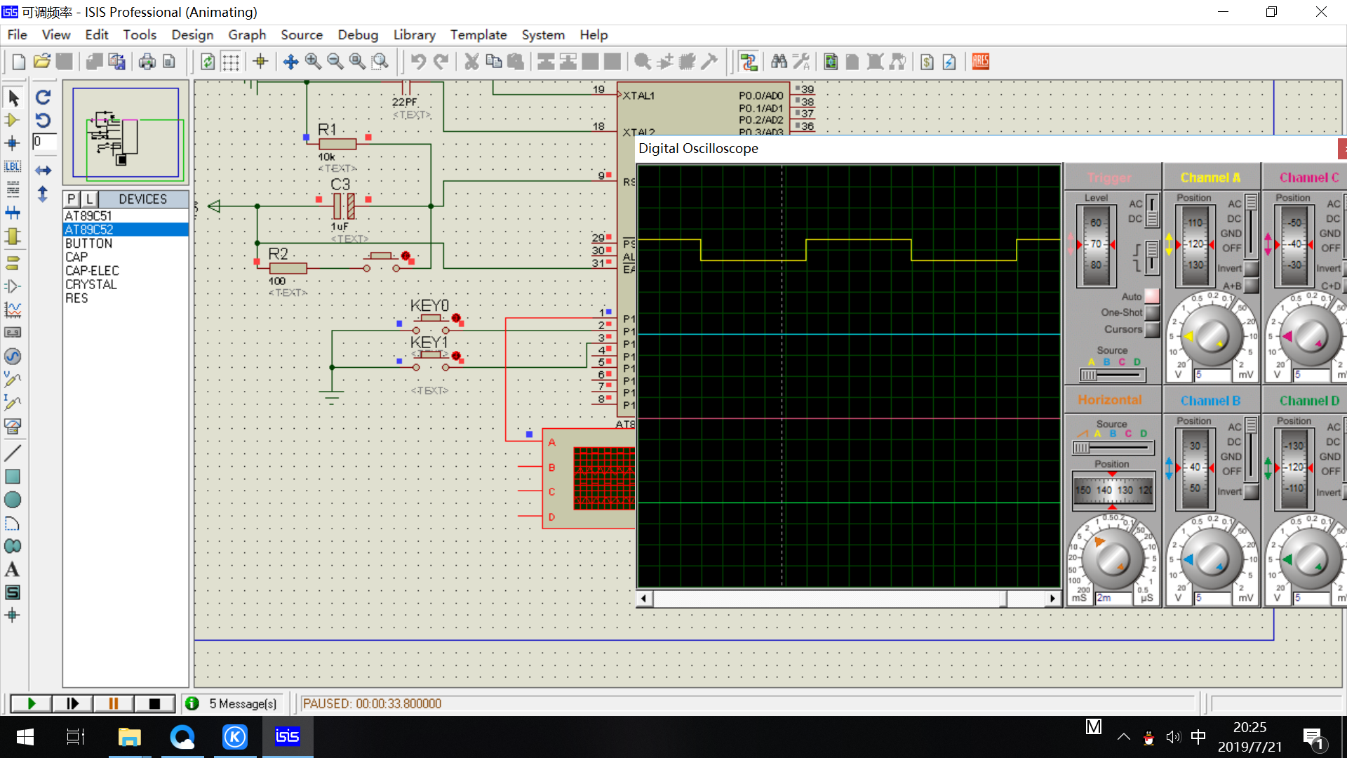This screenshot has width=1347, height=758.
Task: Open the Template menu
Action: [478, 34]
